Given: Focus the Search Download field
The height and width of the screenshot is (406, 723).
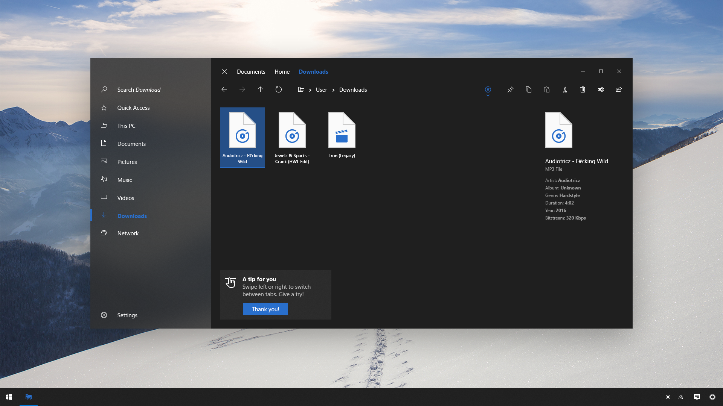Looking at the screenshot, I should click(x=151, y=89).
